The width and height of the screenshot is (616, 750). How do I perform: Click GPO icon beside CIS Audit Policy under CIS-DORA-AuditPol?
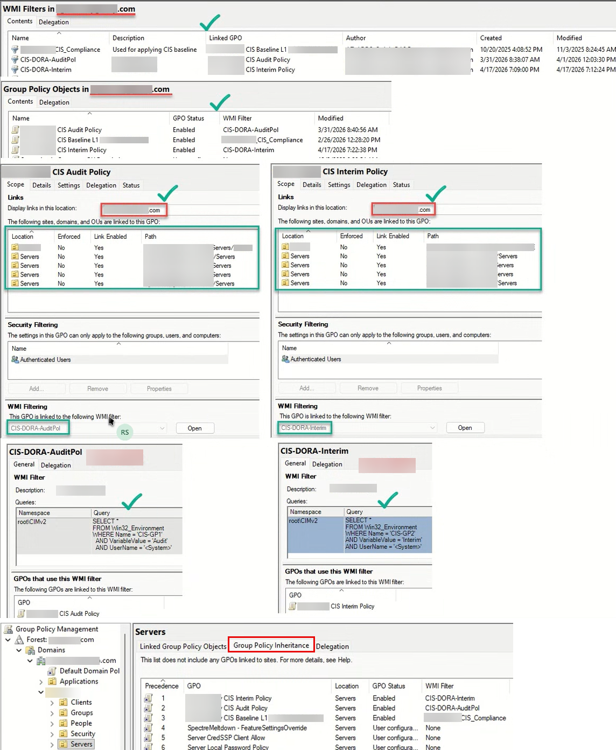point(22,613)
